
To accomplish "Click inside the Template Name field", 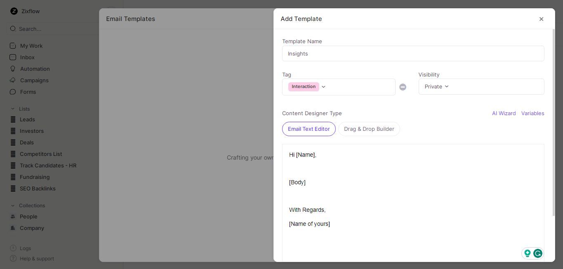I will (x=413, y=53).
